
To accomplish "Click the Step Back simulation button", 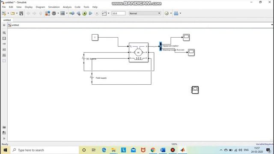I will pyautogui.click(x=78, y=13).
